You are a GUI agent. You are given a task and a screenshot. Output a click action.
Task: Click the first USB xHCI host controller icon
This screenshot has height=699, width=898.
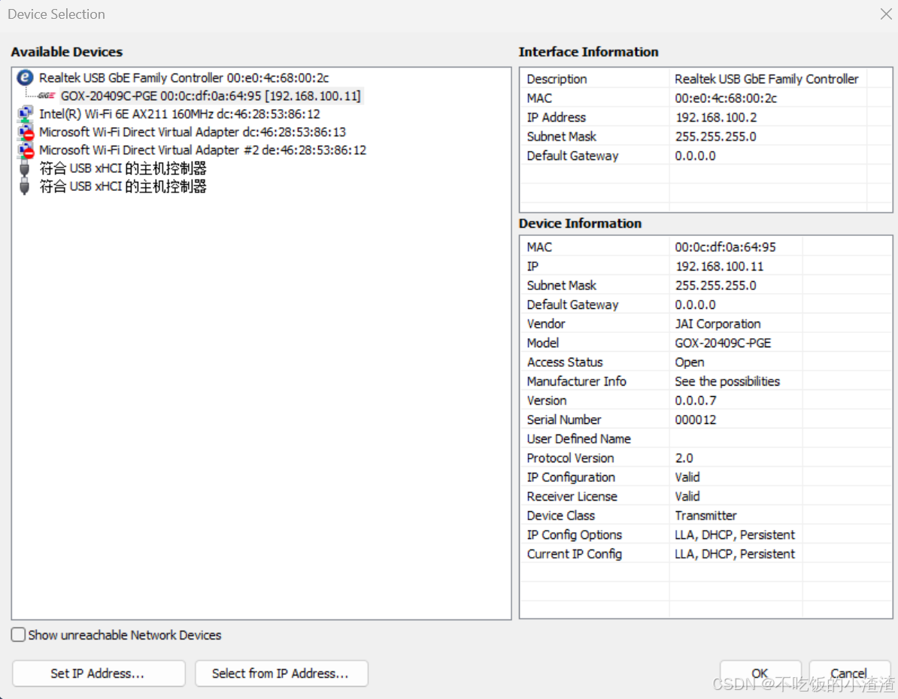(x=23, y=168)
